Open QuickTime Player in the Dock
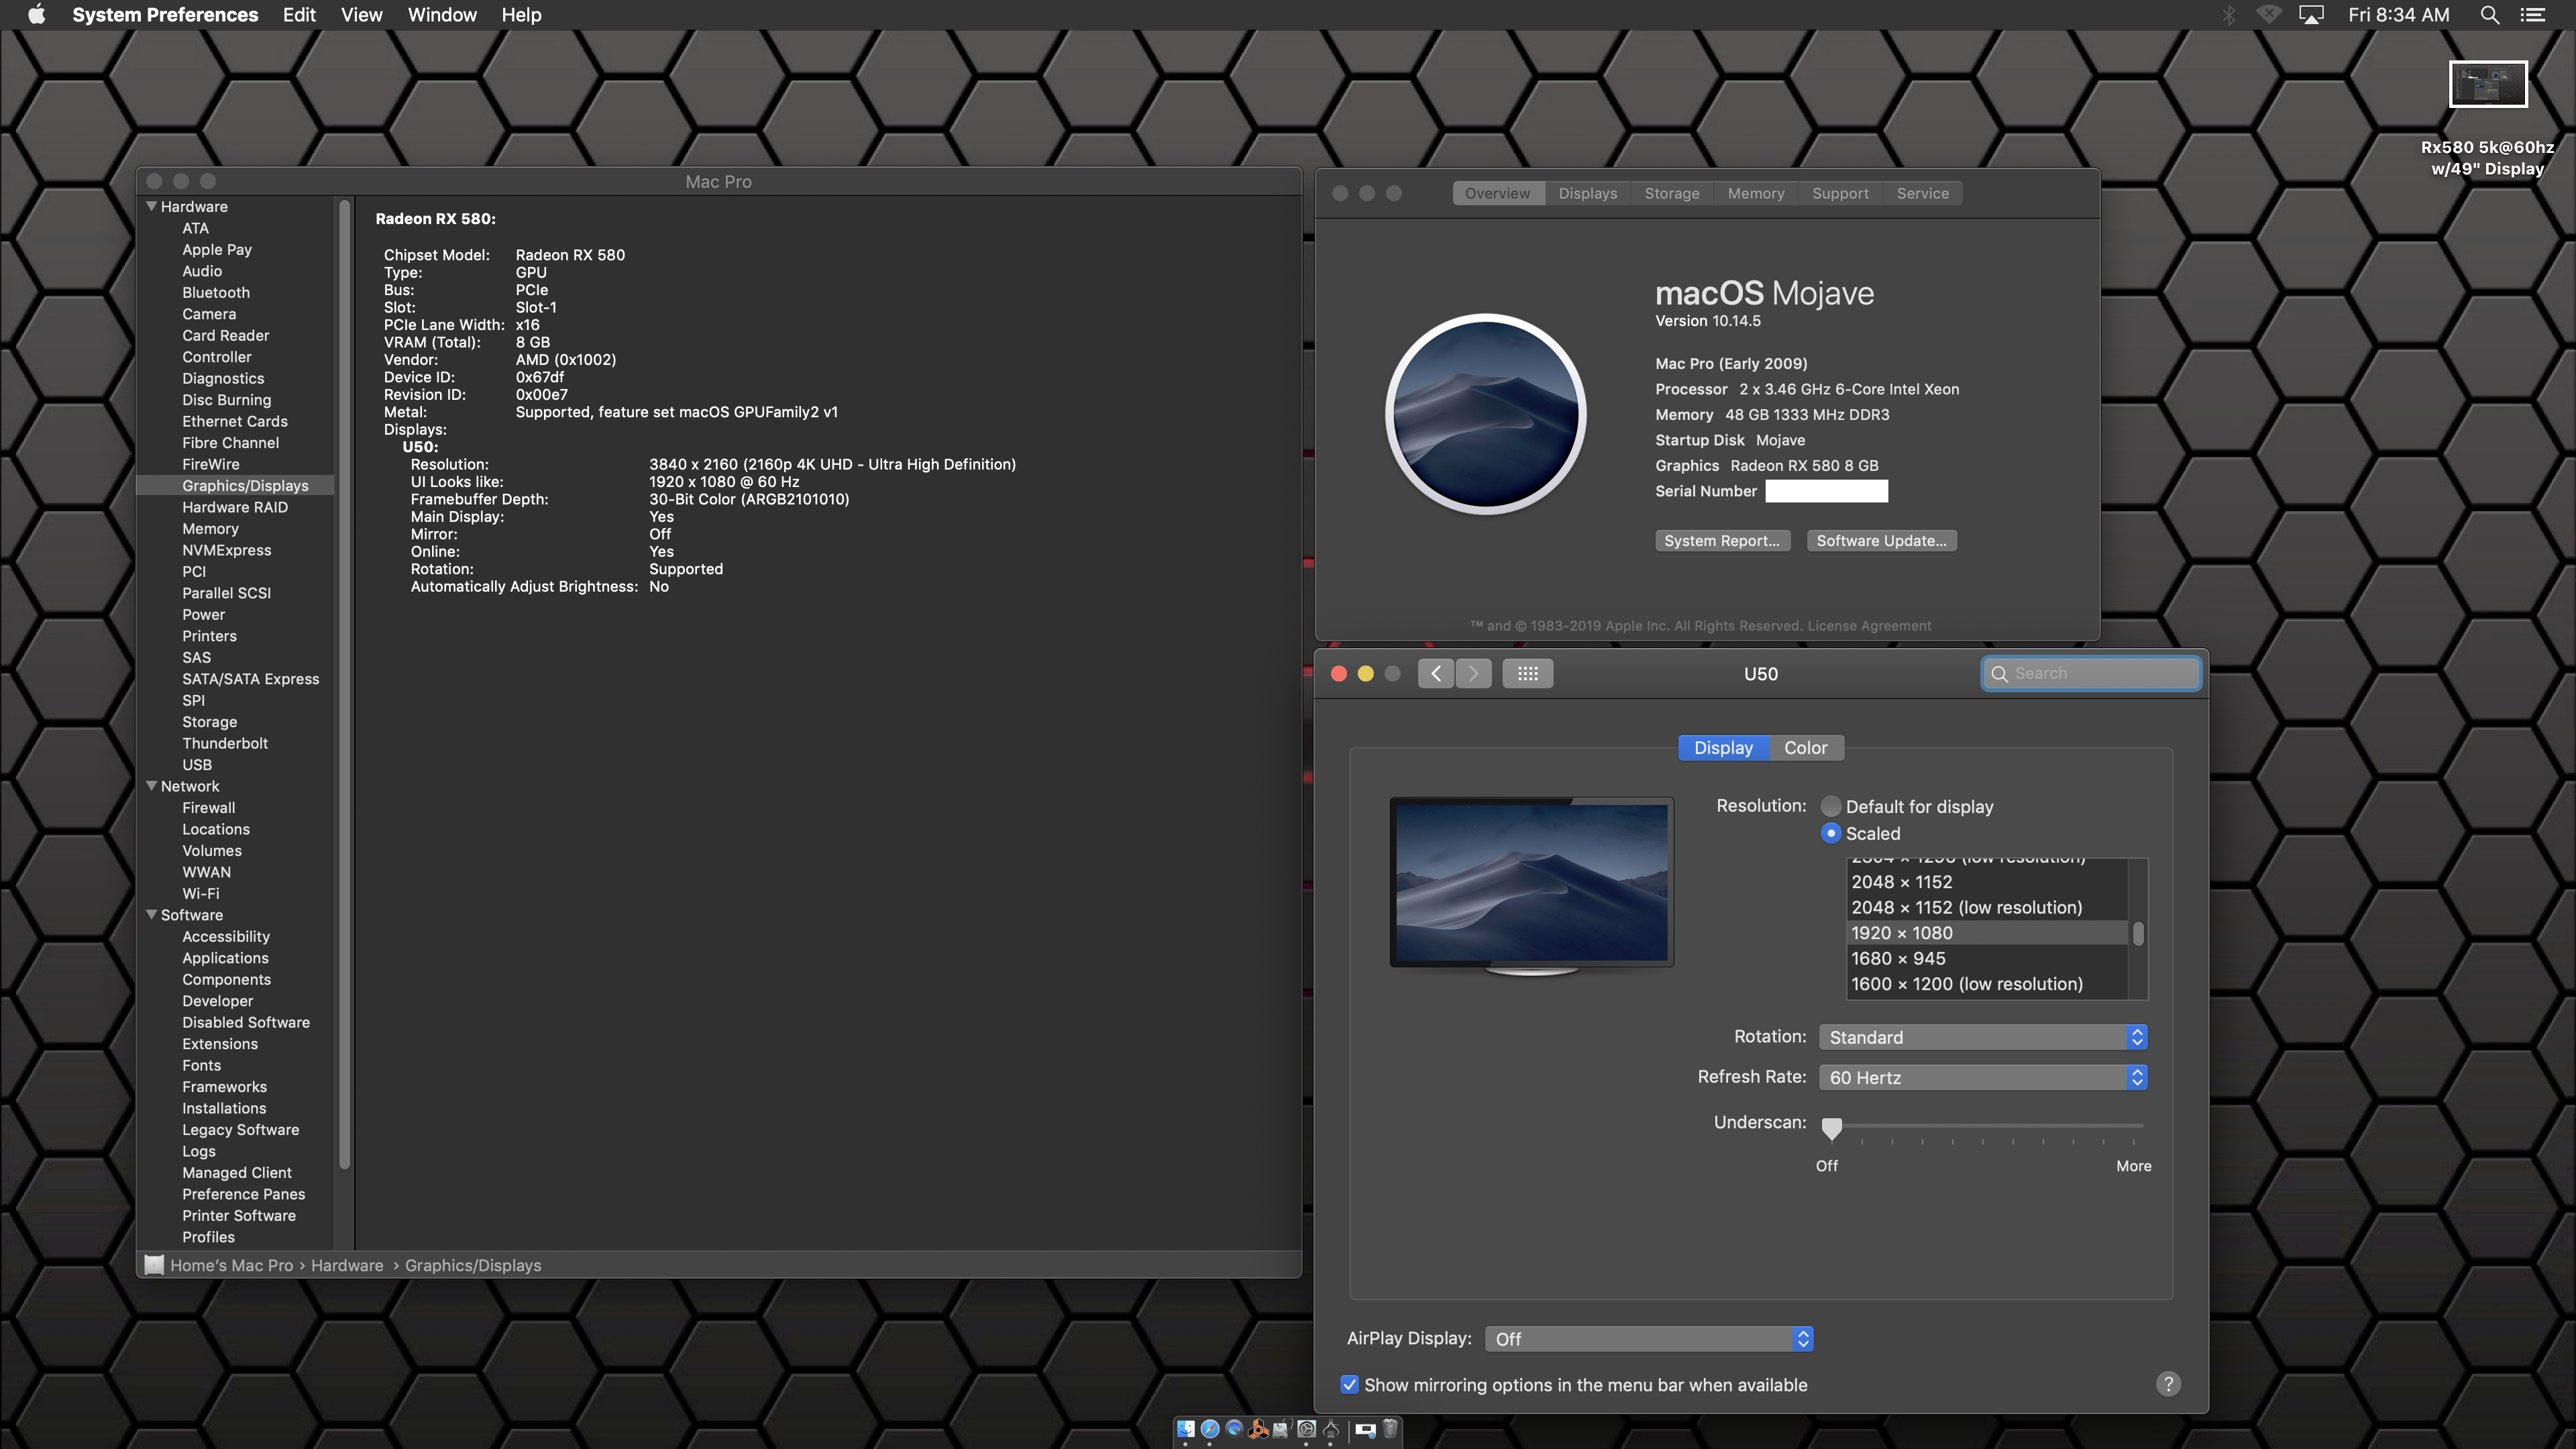Viewport: 2576px width, 1449px height. click(x=1235, y=1429)
